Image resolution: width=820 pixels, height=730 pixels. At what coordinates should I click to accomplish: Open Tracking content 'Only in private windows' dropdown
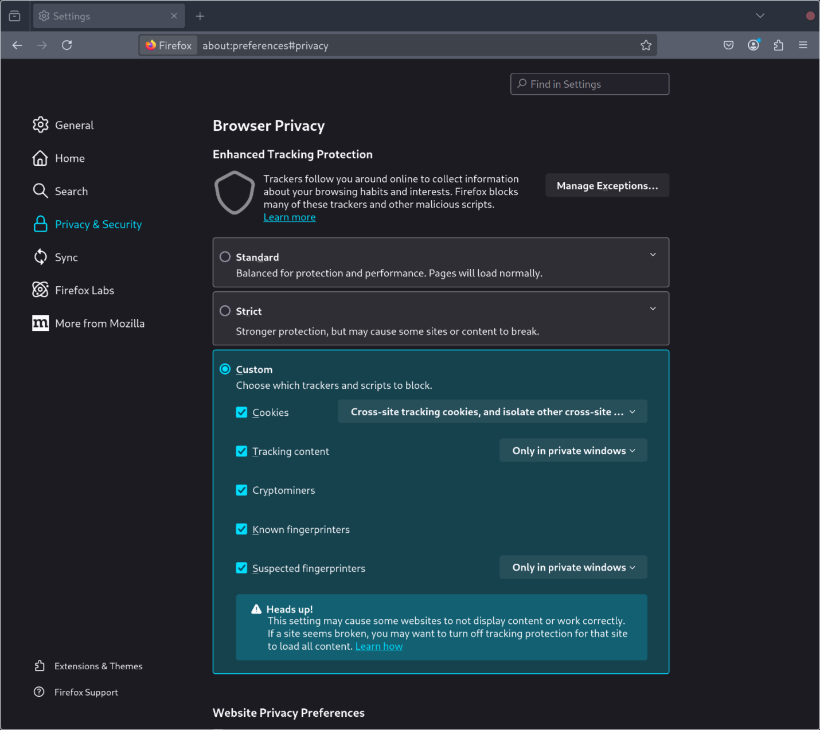(573, 451)
